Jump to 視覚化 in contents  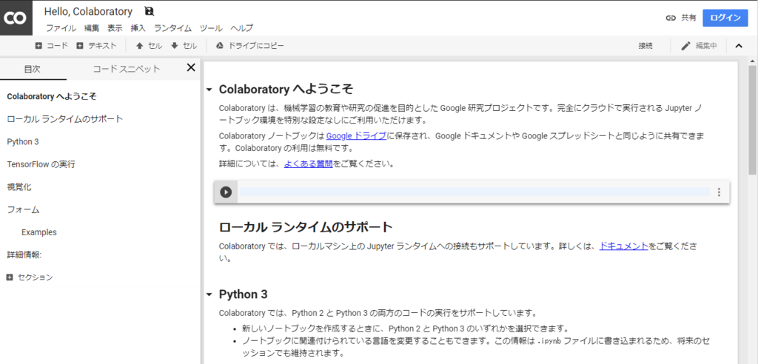tap(19, 187)
